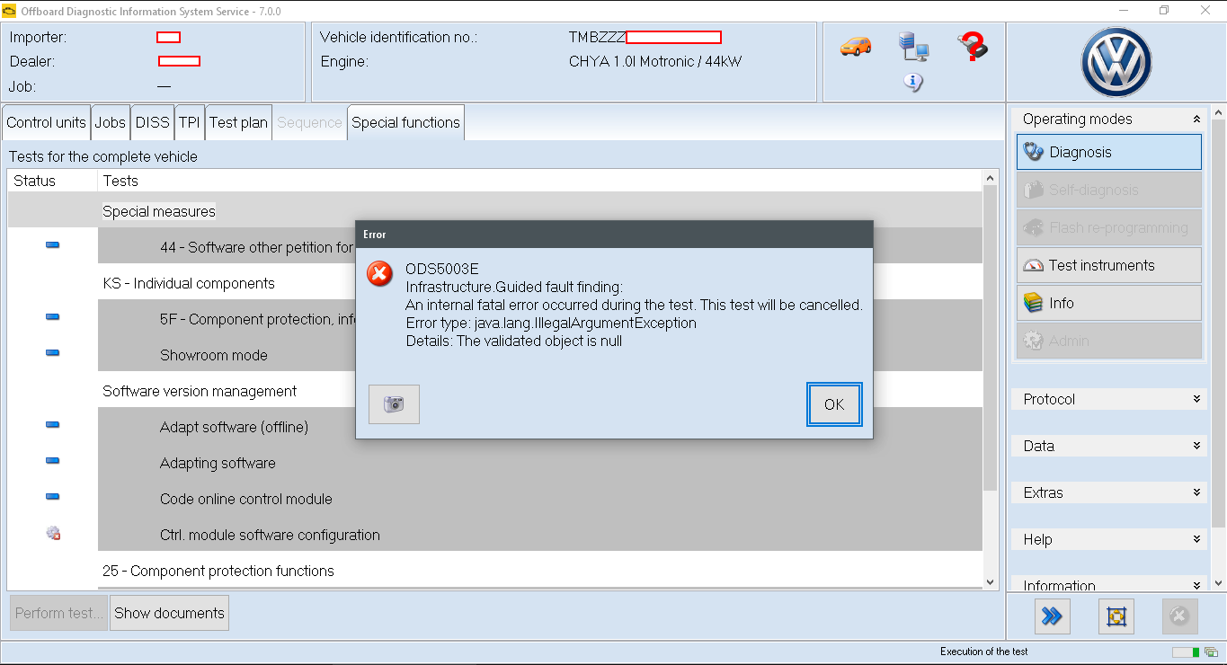
Task: Click the green battery status bar icon
Action: pyautogui.click(x=1186, y=652)
